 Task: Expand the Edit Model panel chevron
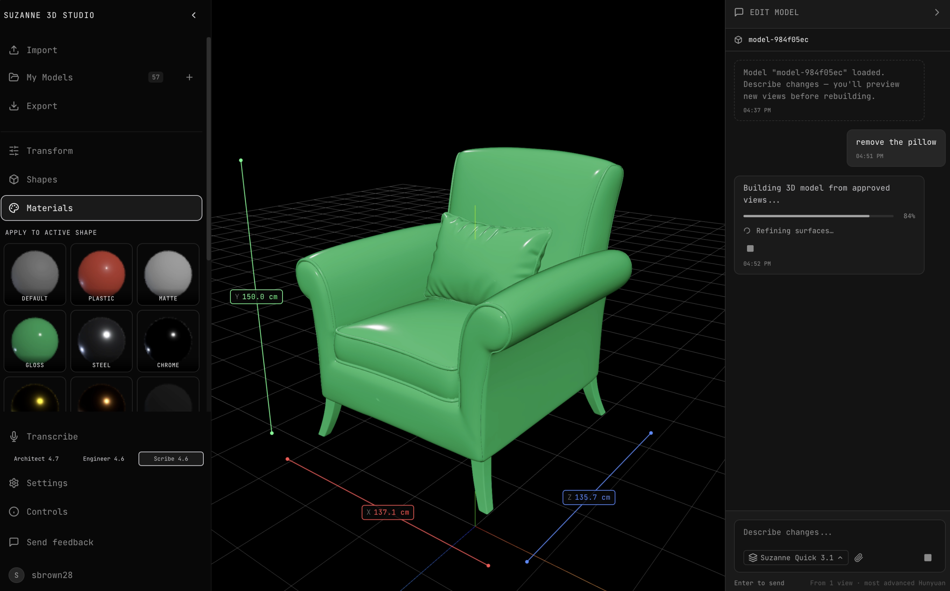coord(937,12)
